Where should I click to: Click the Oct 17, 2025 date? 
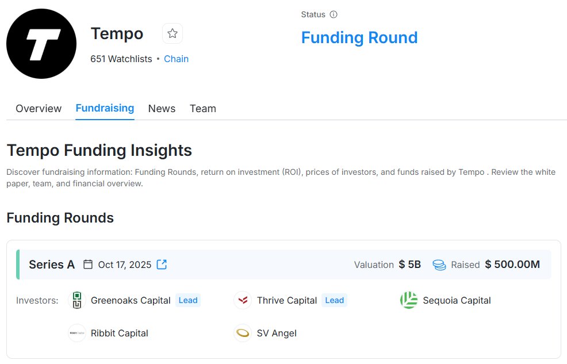pyautogui.click(x=125, y=265)
